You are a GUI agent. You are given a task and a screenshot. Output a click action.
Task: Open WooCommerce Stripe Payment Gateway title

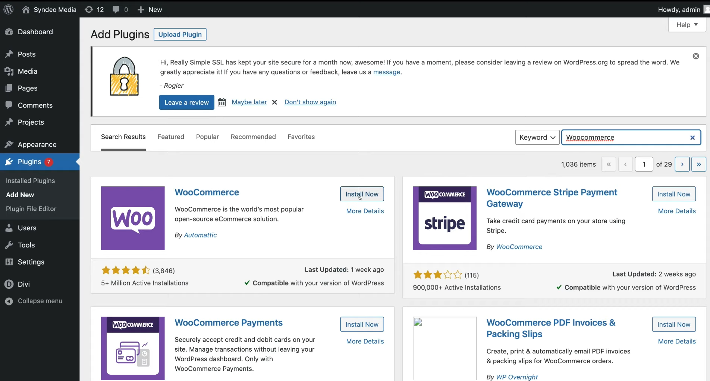[552, 198]
